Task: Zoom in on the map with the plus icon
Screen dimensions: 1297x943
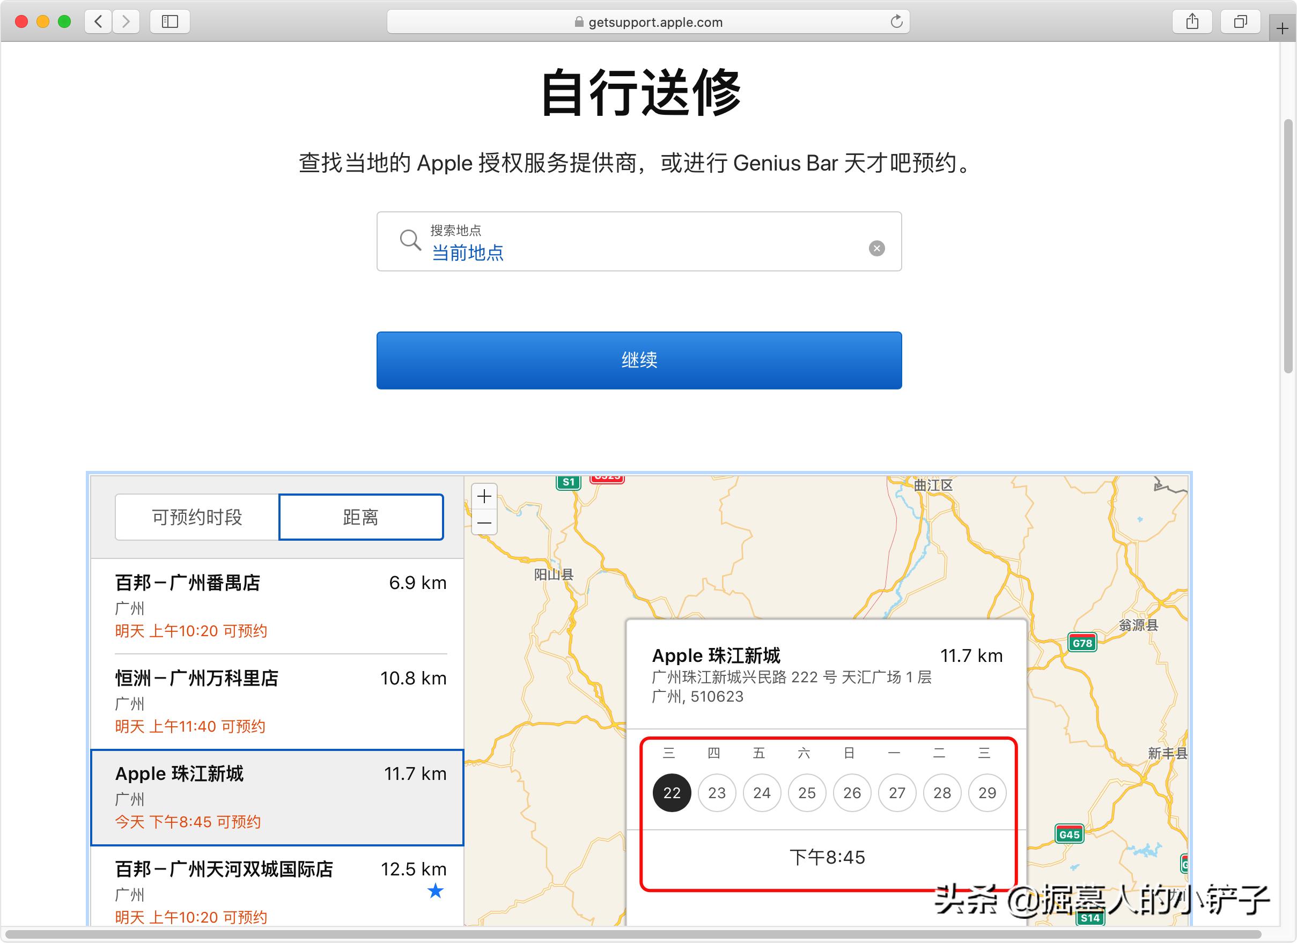Action: [484, 497]
